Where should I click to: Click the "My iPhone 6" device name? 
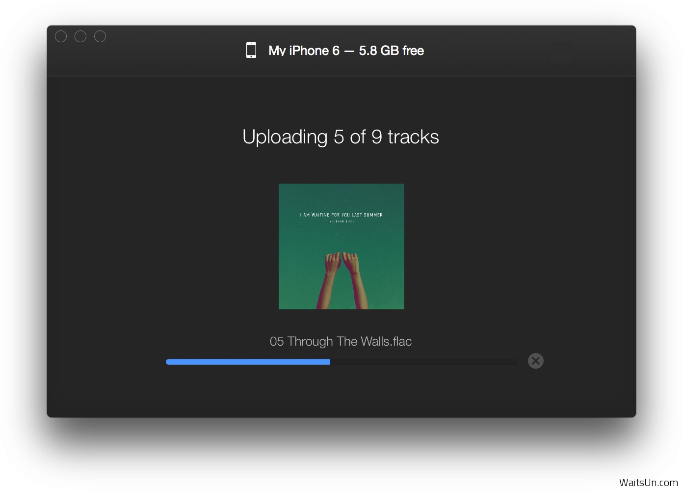pos(304,51)
